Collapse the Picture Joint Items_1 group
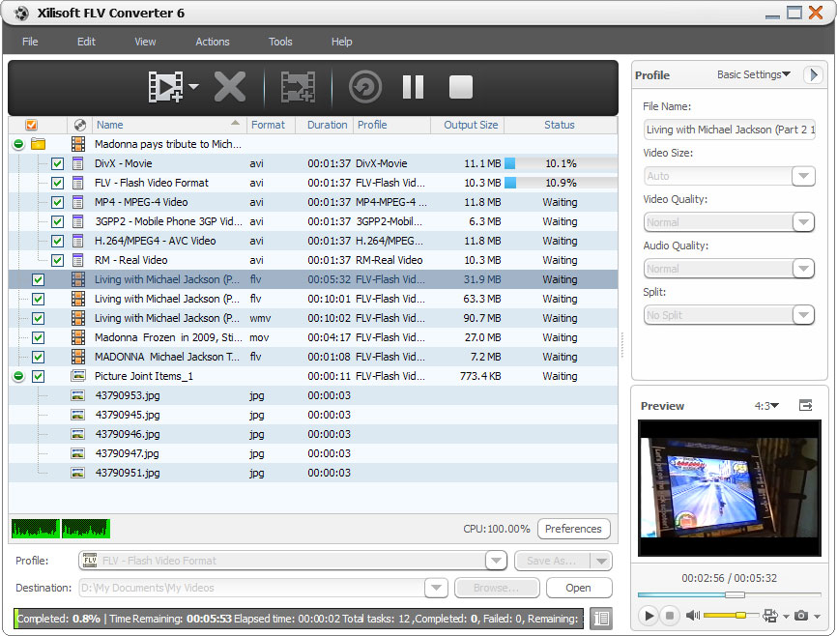 click(x=18, y=376)
